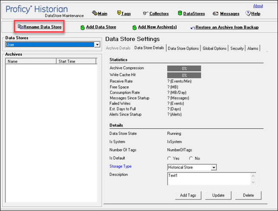Click the 'Free Space' label
This screenshot has height=211, width=278.
119,87
